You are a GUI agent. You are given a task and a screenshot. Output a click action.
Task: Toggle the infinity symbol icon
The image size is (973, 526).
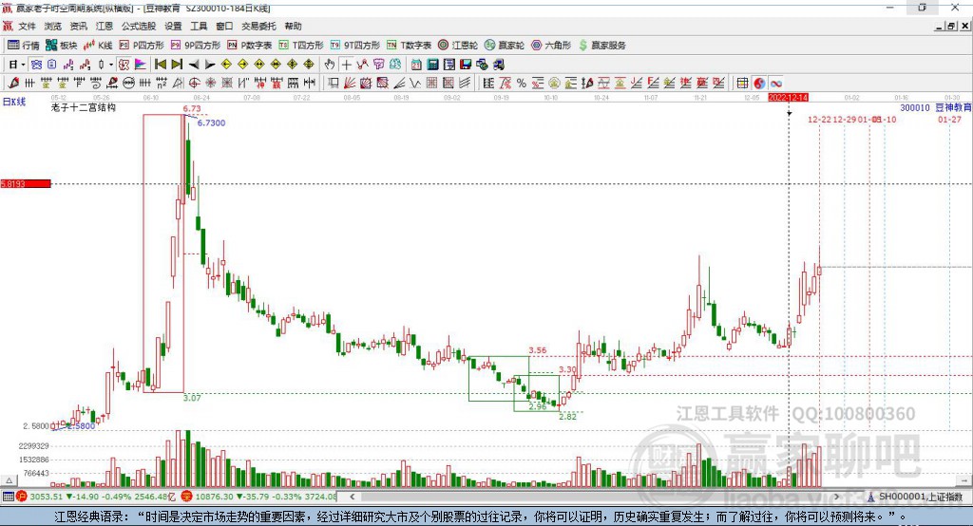[775, 84]
